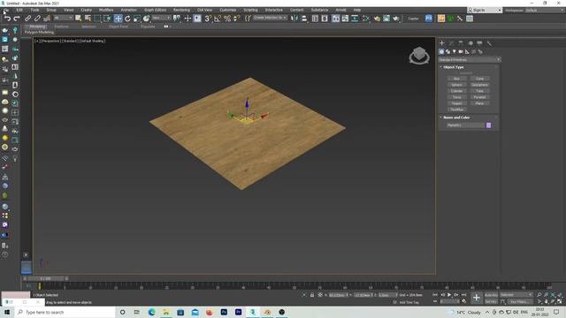Screen dimensions: 566x318
Task: Activate the Select and Rotate tool
Action: click(x=127, y=19)
